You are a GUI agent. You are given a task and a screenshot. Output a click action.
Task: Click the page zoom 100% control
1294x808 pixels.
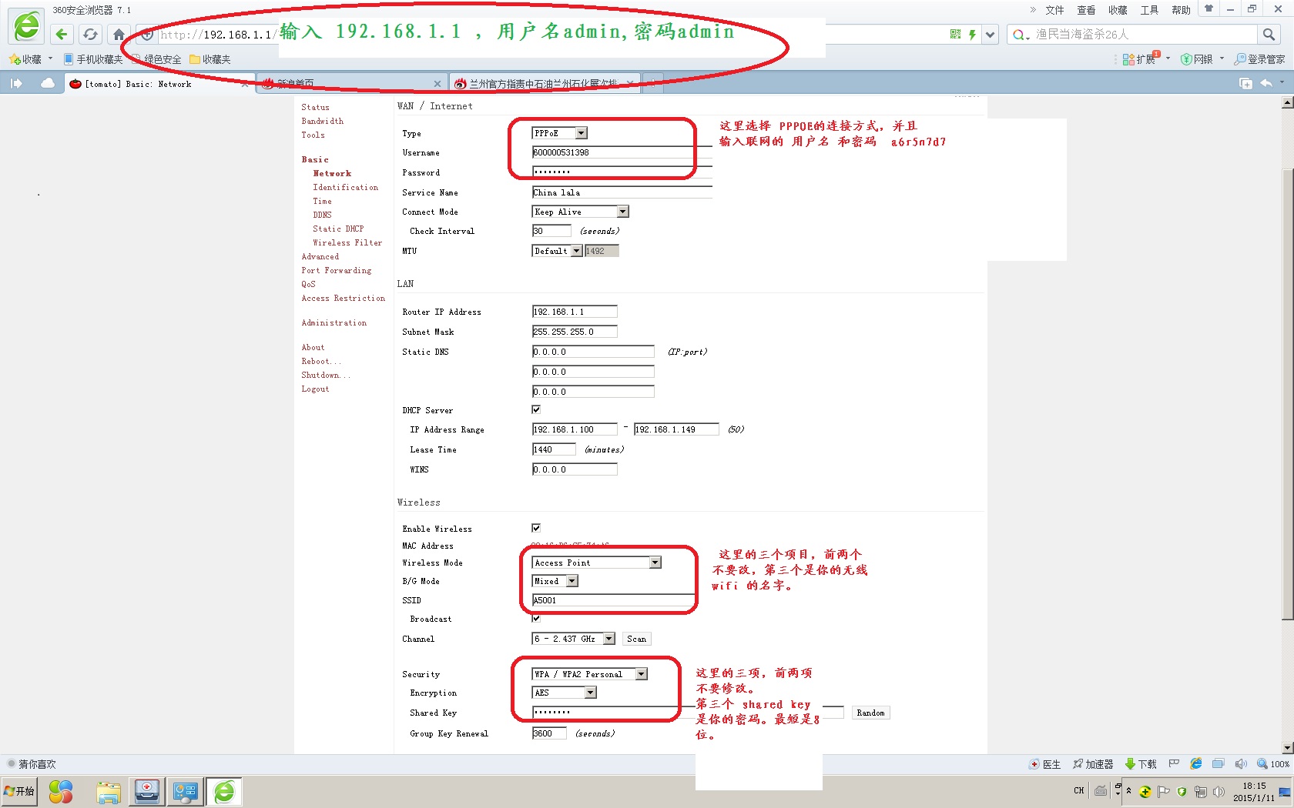click(x=1273, y=764)
